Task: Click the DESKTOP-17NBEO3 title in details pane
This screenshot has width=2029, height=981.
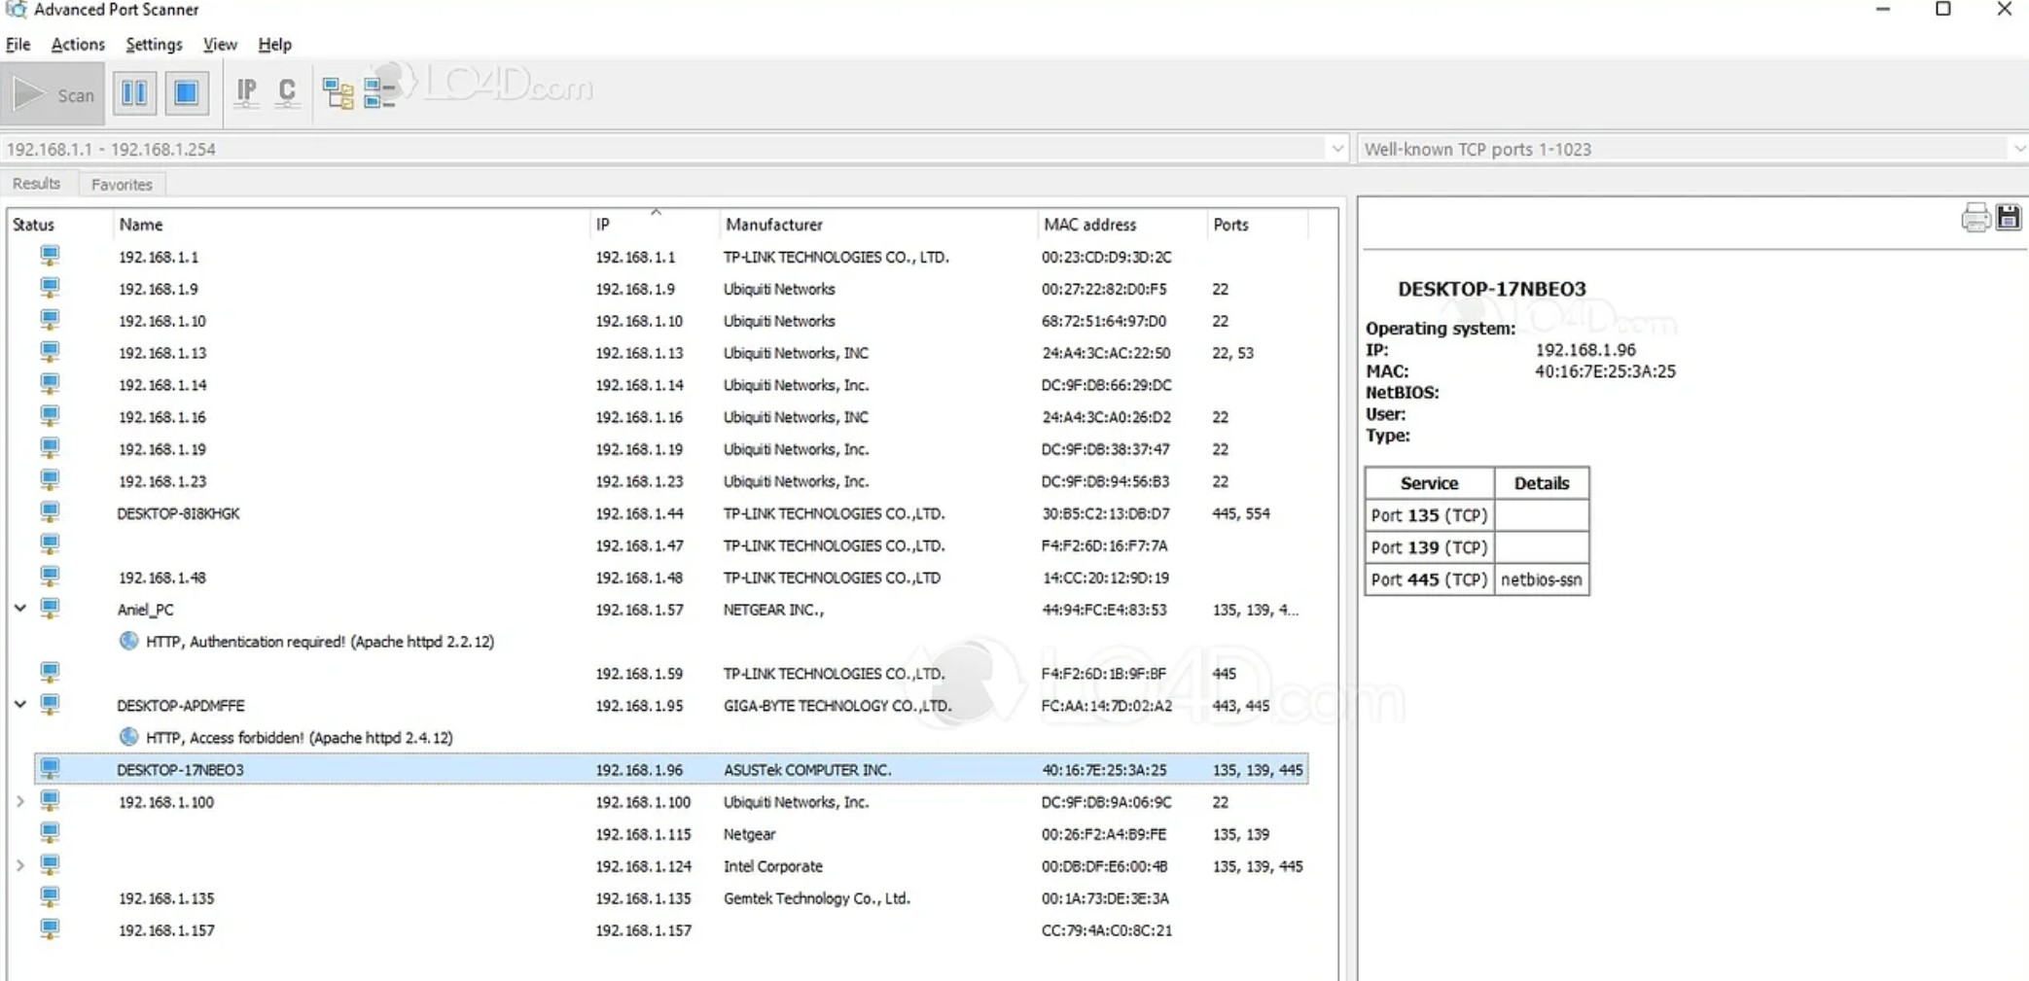Action: coord(1492,289)
